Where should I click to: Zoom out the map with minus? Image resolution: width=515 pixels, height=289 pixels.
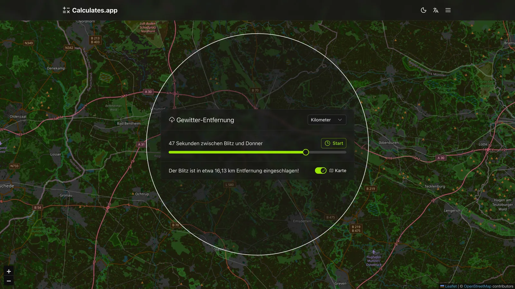click(9, 281)
